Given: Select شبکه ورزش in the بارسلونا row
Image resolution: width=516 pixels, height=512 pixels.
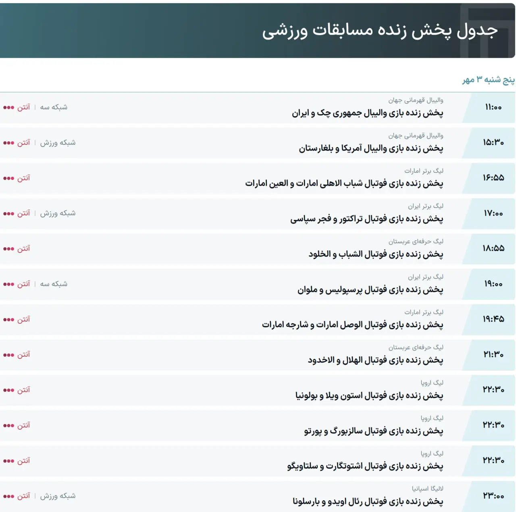Looking at the screenshot, I should pos(58,496).
